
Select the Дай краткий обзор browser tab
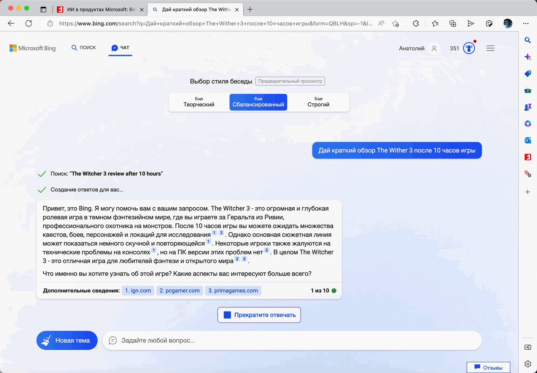tap(196, 10)
